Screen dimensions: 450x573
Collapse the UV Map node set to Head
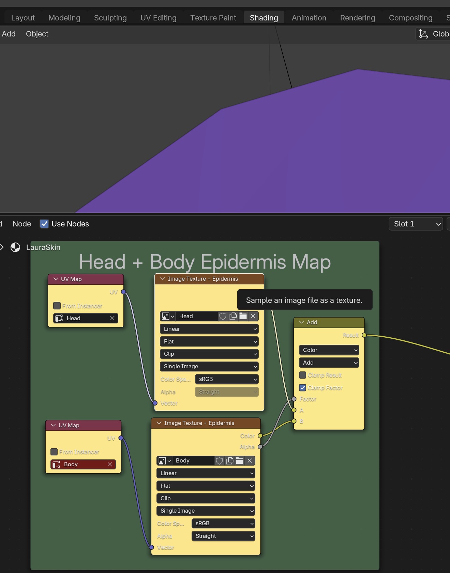pyautogui.click(x=56, y=279)
